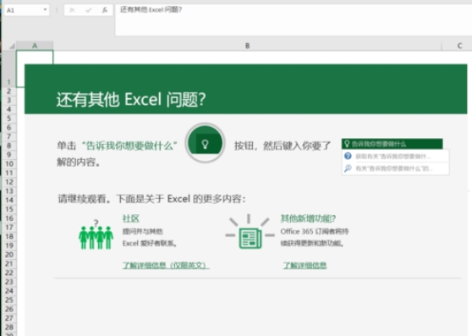The height and width of the screenshot is (336, 472).
Task: Select row 5 header
Action: click(8, 118)
